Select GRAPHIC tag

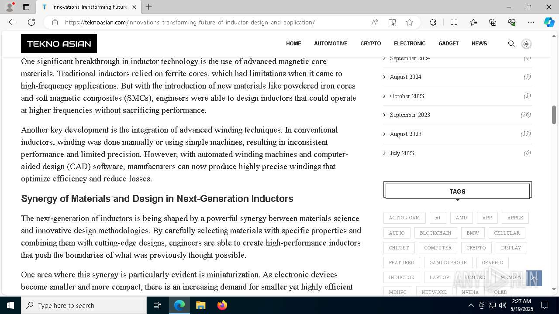tap(492, 263)
